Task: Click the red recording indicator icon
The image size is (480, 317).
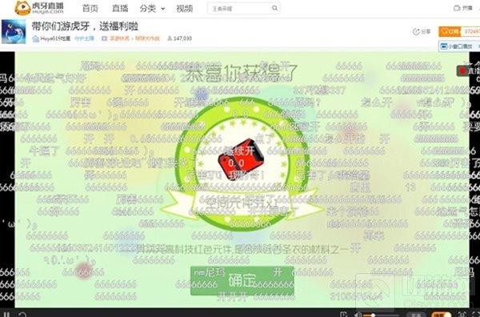Action: click(462, 71)
